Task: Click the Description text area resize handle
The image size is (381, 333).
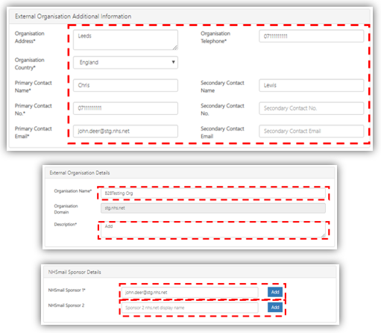Action: click(323, 235)
